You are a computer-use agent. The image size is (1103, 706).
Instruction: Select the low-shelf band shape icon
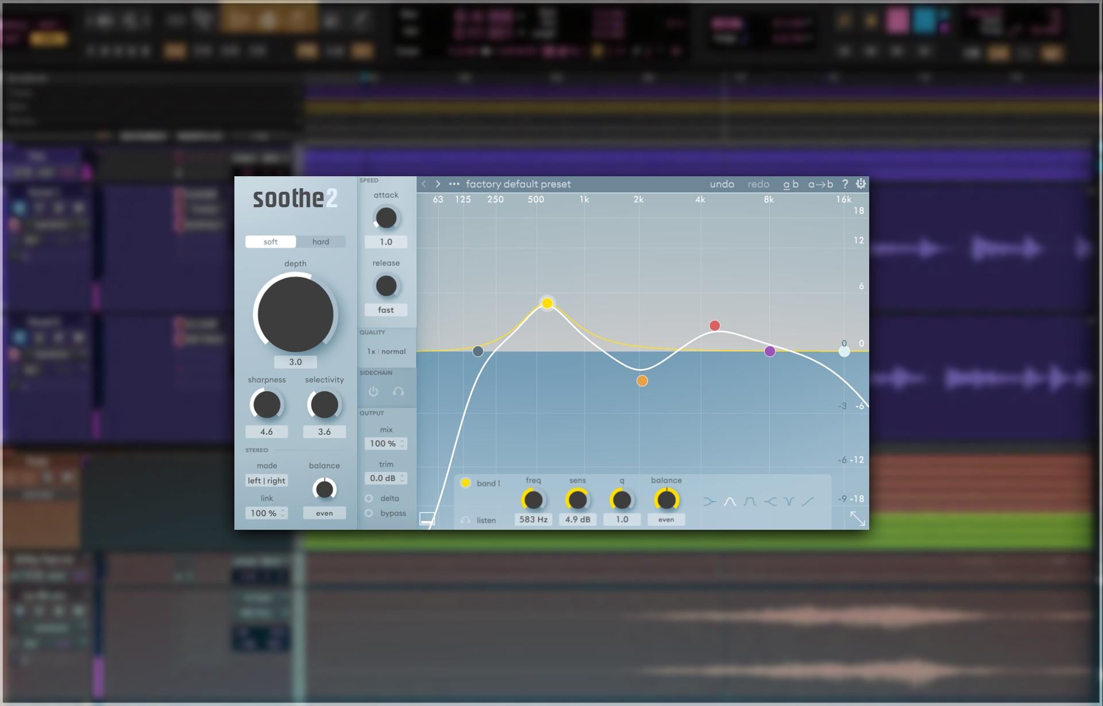tap(710, 502)
